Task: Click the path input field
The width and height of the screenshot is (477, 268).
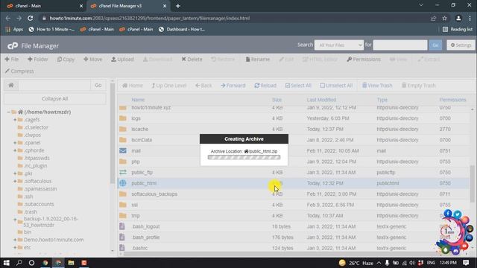Action: pyautogui.click(x=54, y=85)
